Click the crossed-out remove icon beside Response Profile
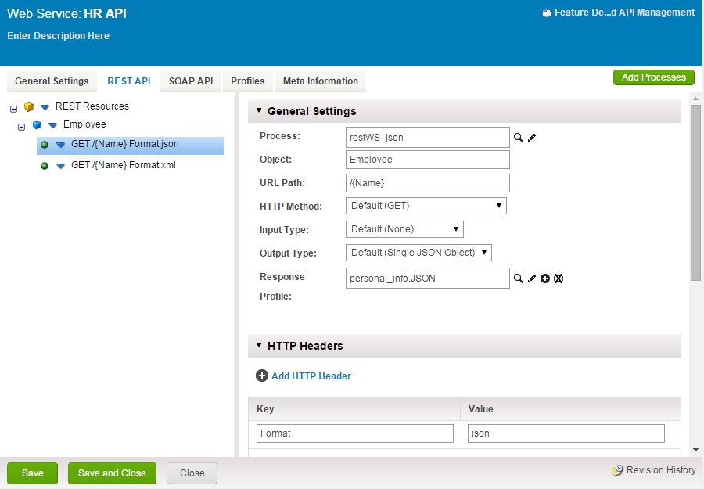The image size is (704, 489). [559, 279]
